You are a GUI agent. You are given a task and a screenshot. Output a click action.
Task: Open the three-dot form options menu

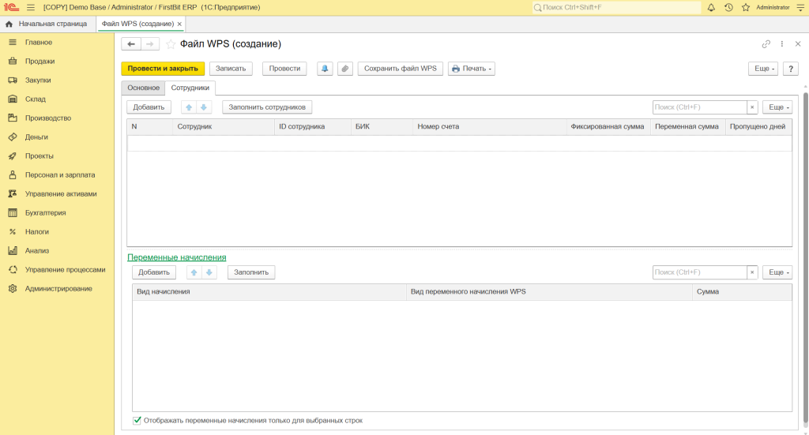[x=782, y=44]
